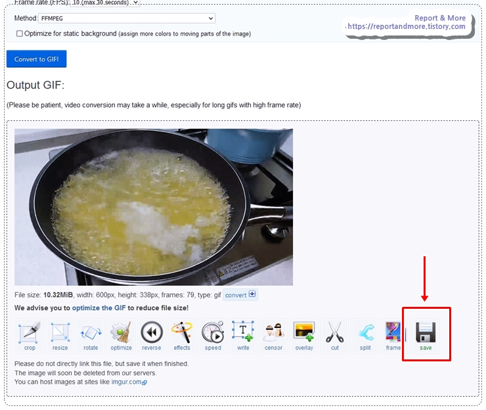The height and width of the screenshot is (410, 486).
Task: Open the frame tool
Action: click(393, 336)
